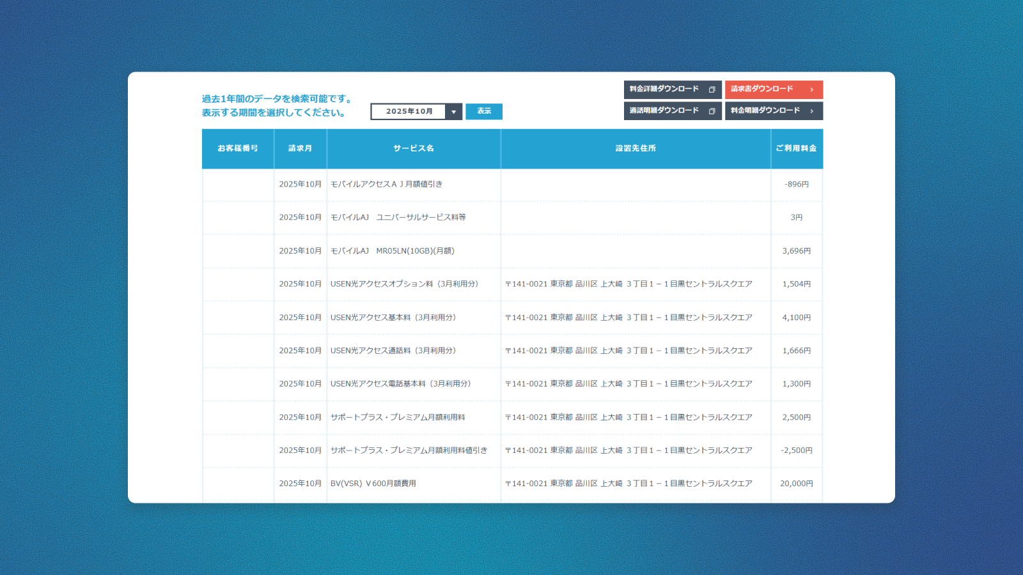The height and width of the screenshot is (575, 1023).
Task: Click the お客様番号 column header
Action: [x=238, y=149]
